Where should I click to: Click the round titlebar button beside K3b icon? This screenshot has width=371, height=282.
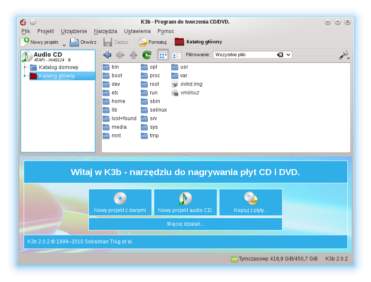[x=33, y=22]
